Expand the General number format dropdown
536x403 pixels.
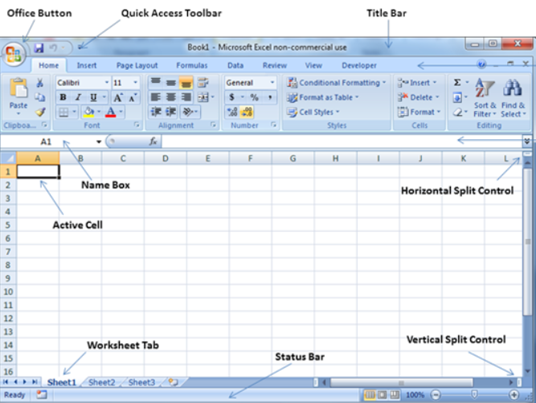pos(250,83)
